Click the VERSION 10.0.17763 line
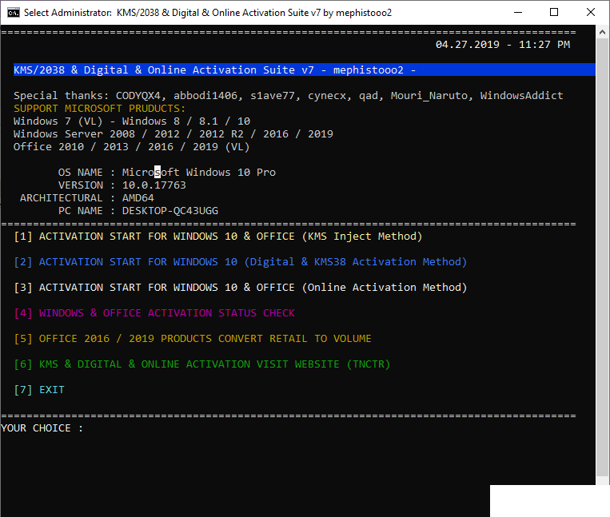Screen dimensions: 610x517 pos(122,185)
